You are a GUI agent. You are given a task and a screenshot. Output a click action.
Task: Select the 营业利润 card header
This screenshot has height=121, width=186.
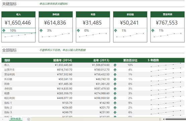[168, 14]
